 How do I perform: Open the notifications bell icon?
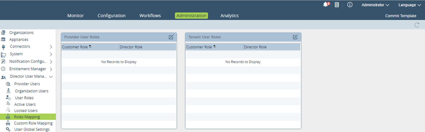point(326,5)
